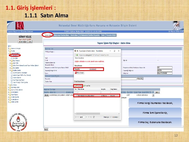Click the Firma Unvanı column header
This screenshot has height=142, width=189.
[89, 89]
